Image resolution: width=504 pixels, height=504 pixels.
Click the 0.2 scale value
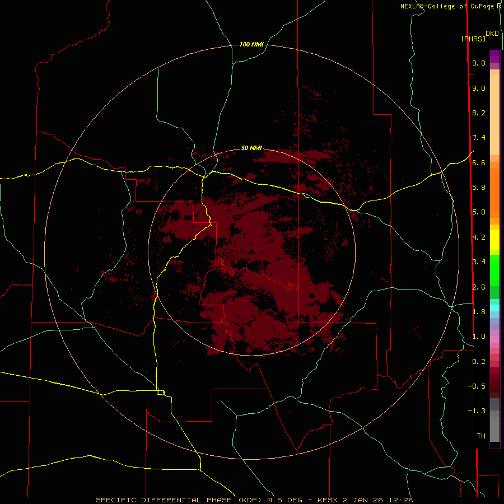[479, 362]
